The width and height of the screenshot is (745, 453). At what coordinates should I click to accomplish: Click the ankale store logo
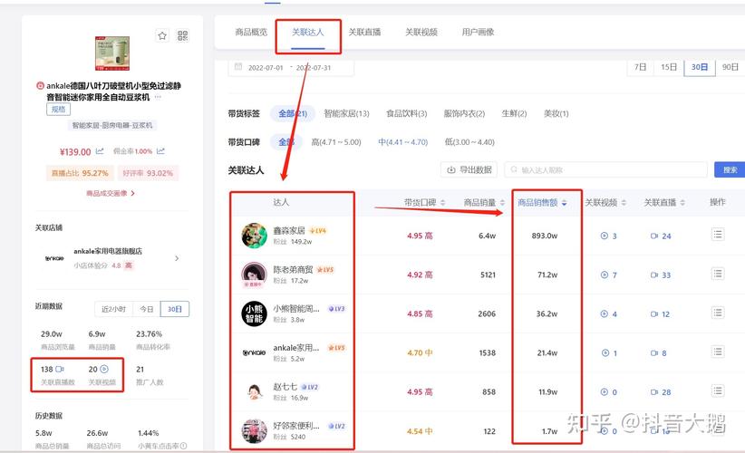(54, 258)
